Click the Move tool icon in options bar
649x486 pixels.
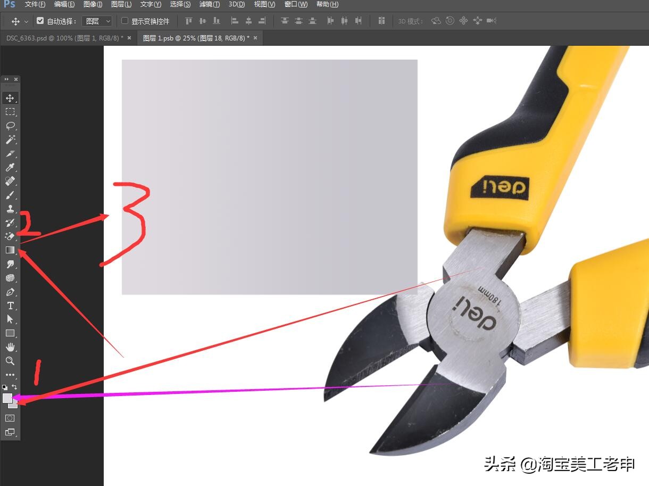coord(15,21)
